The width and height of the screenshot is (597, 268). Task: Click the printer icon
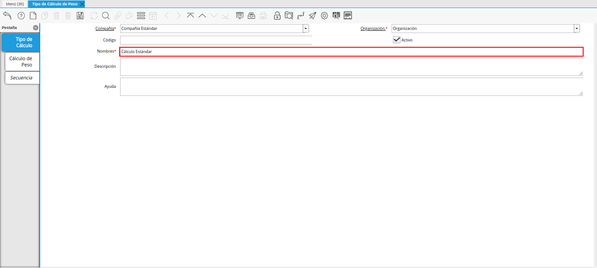(x=263, y=16)
